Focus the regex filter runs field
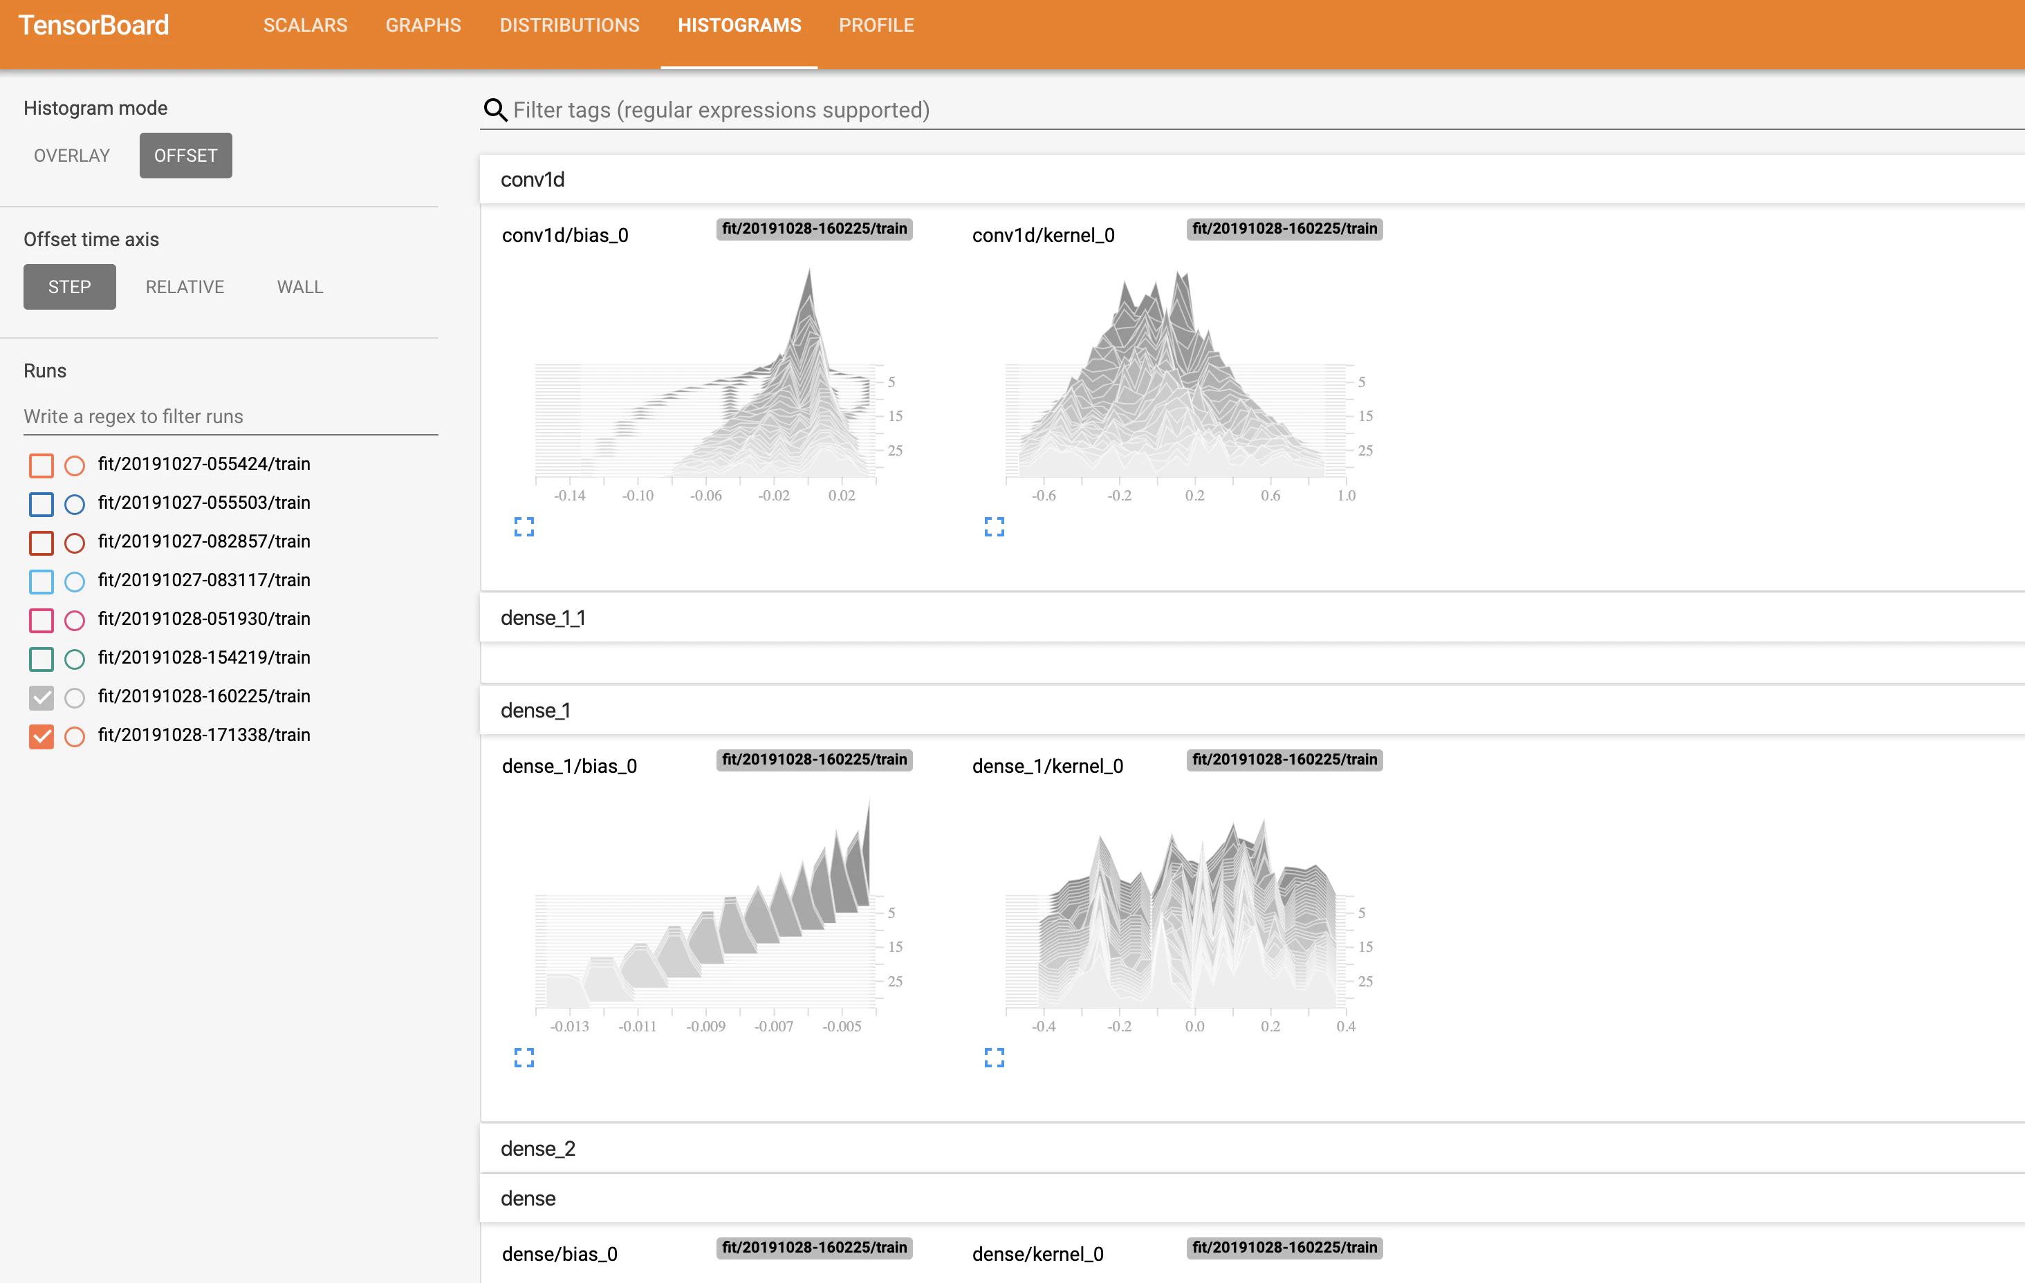Viewport: 2025px width, 1283px height. 230,416
